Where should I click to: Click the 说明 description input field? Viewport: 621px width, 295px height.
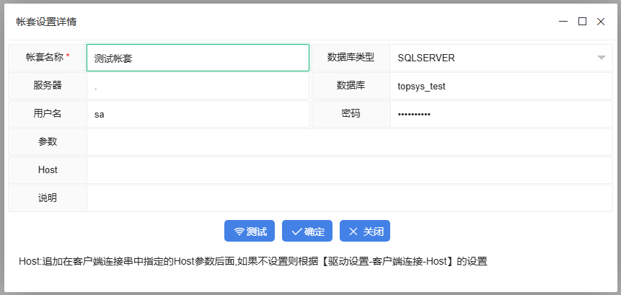[x=349, y=198]
